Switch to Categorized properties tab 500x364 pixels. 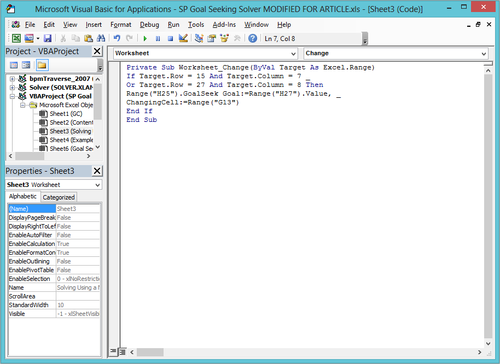(59, 197)
